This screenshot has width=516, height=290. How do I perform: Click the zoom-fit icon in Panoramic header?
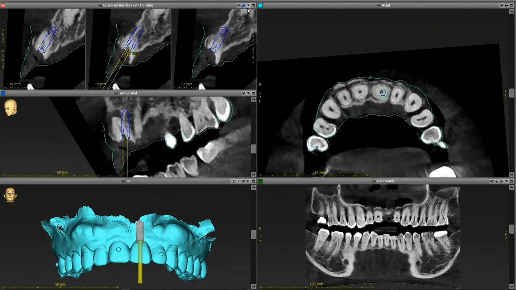(492, 181)
